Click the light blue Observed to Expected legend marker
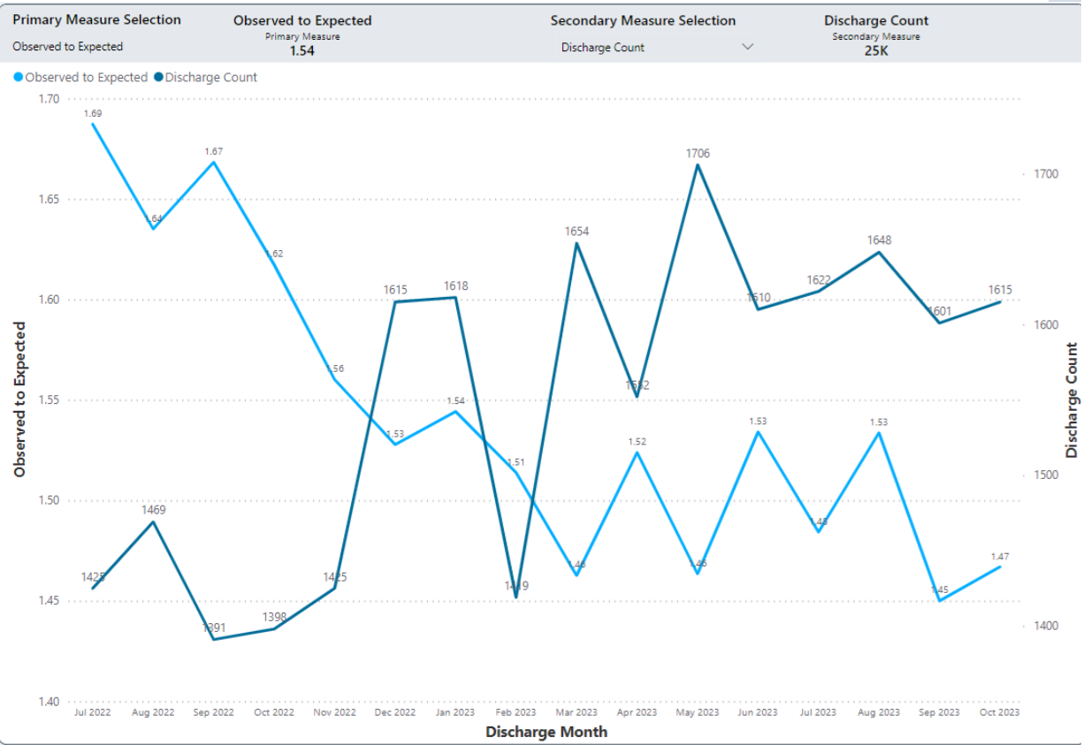Viewport: 1083px width, 745px height. tap(19, 78)
